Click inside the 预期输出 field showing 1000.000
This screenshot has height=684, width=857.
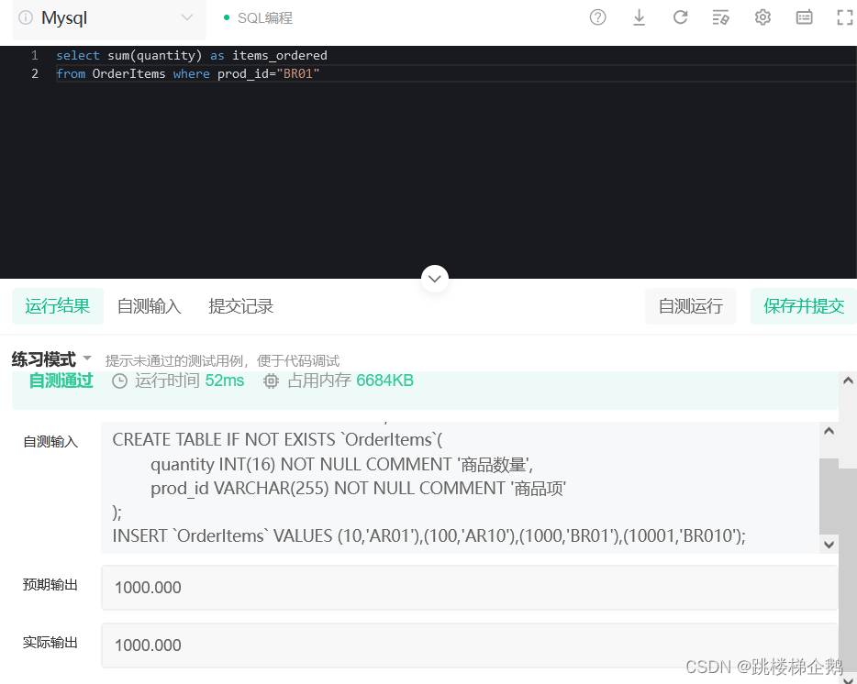click(469, 588)
